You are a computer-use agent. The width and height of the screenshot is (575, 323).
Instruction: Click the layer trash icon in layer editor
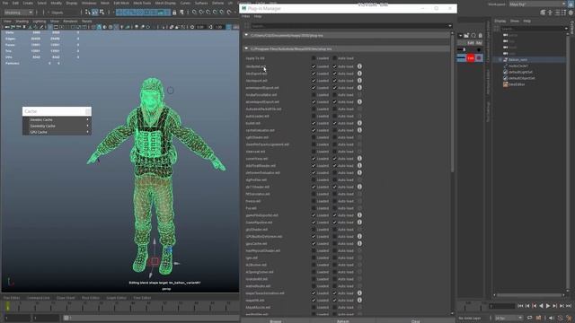tap(480, 36)
